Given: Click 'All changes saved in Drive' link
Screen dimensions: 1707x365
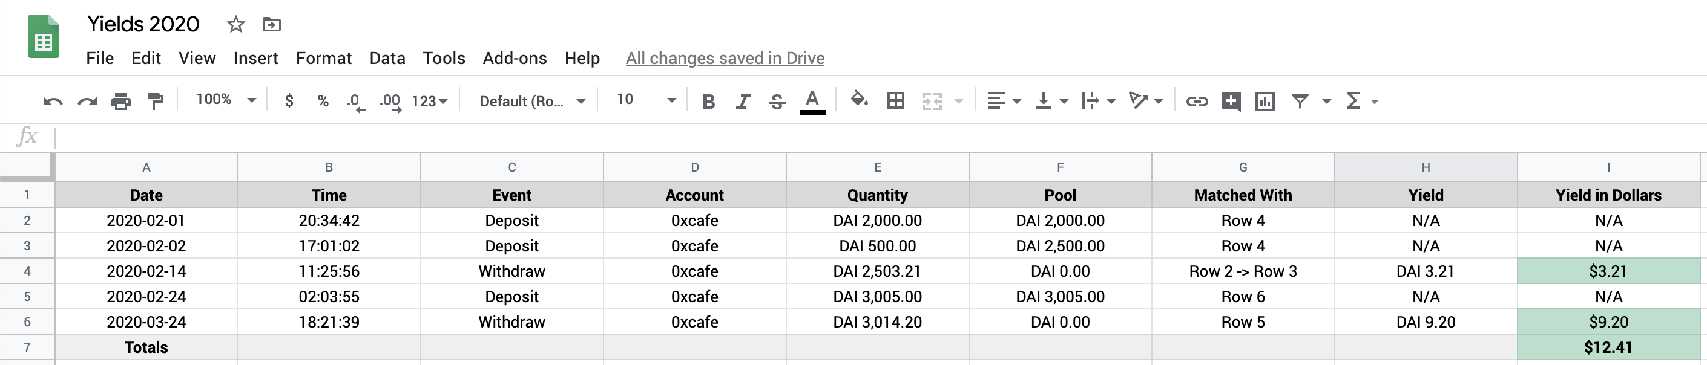Looking at the screenshot, I should coord(725,58).
